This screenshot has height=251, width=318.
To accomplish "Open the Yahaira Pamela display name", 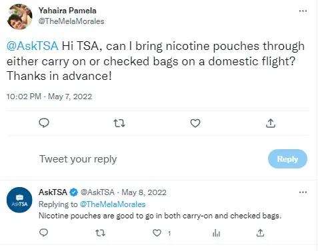I will (x=67, y=11).
